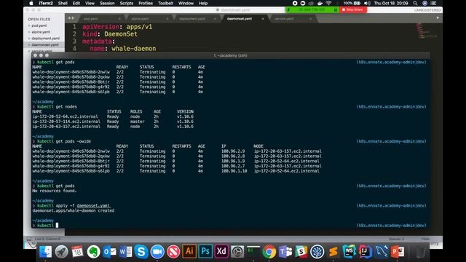
Task: Open the gray clock utility icon in Dock
Action: tap(237, 252)
